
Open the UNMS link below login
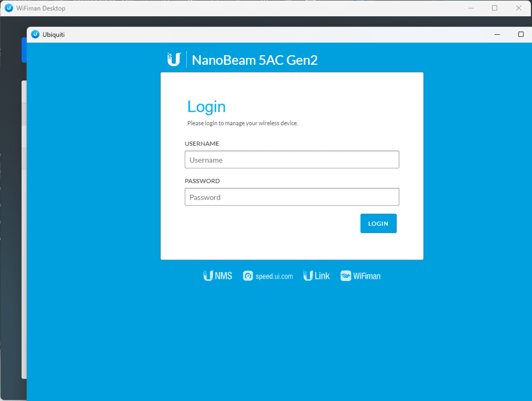pos(218,276)
